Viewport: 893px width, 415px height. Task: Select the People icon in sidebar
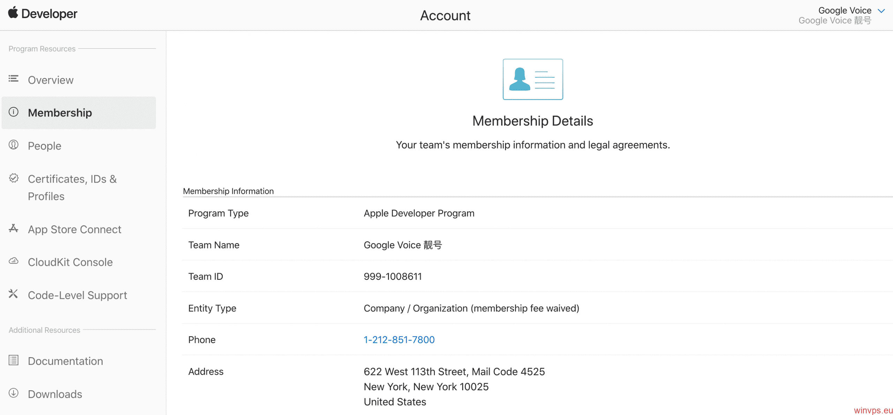click(x=13, y=145)
